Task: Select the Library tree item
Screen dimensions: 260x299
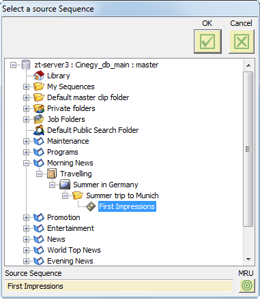Action: click(59, 76)
